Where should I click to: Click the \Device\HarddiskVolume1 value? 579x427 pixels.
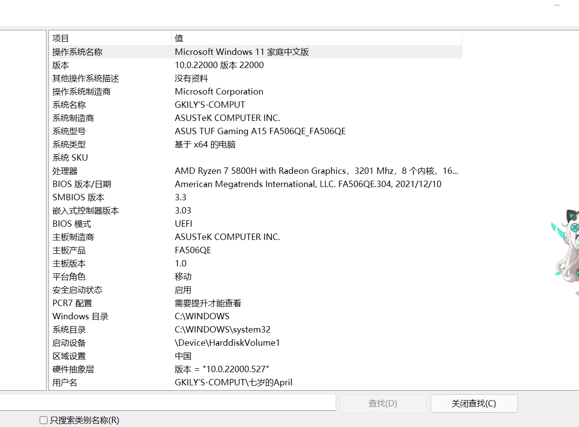click(x=227, y=343)
